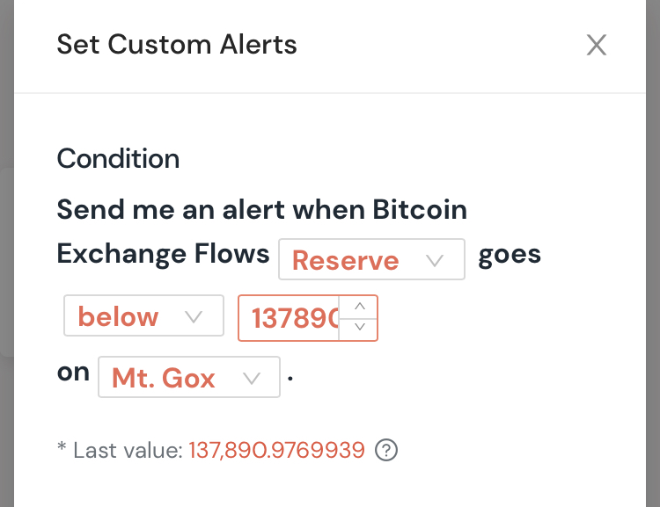Close the Set Custom Alerts dialog

(597, 46)
